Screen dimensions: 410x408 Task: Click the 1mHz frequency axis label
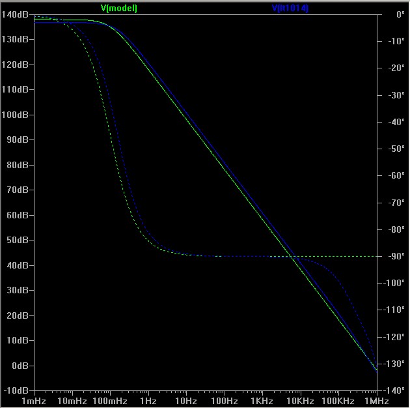34,400
